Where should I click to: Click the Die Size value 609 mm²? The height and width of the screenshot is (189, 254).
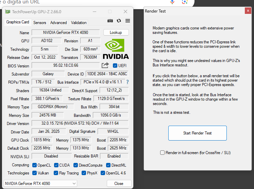tap(90, 49)
